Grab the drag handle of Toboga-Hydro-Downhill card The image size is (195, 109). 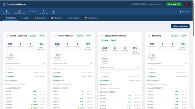pyautogui.click(x=102, y=36)
